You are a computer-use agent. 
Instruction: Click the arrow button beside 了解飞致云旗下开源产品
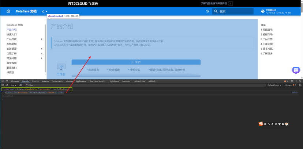(230, 4)
